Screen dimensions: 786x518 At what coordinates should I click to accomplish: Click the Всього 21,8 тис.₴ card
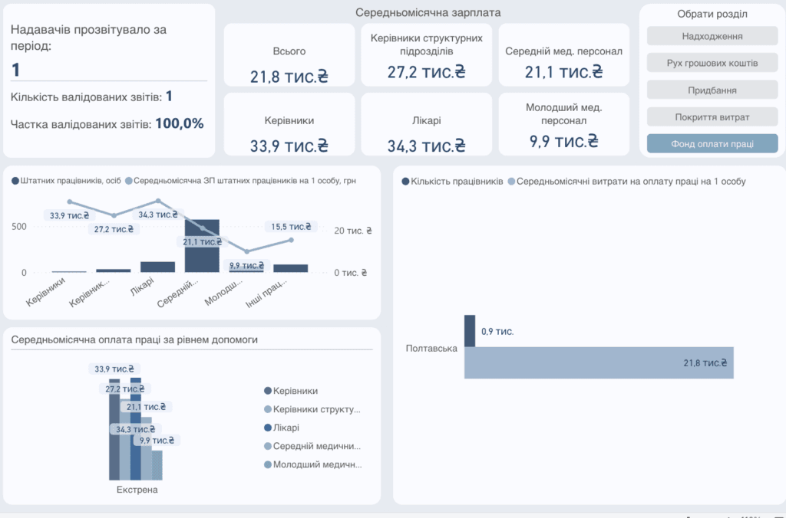pos(289,55)
